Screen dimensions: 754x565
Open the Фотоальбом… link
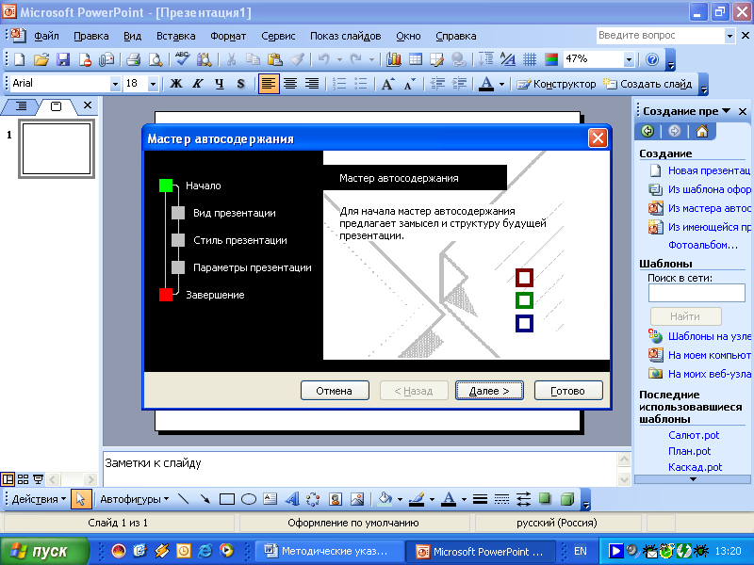[702, 245]
